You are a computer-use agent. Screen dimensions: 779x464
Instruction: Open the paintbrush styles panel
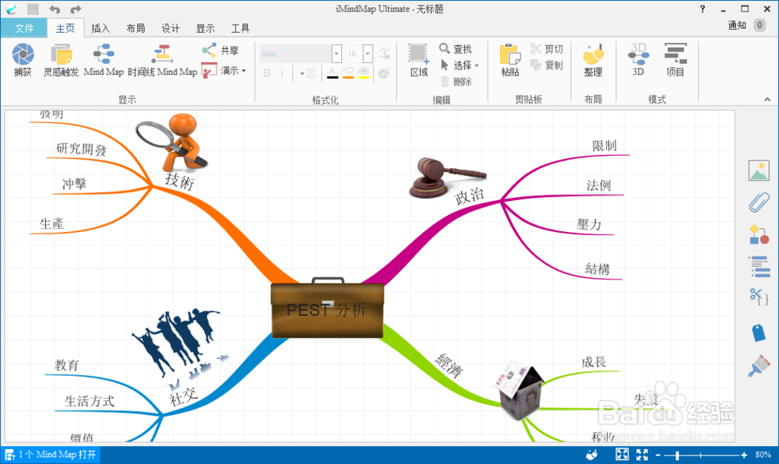tap(759, 366)
